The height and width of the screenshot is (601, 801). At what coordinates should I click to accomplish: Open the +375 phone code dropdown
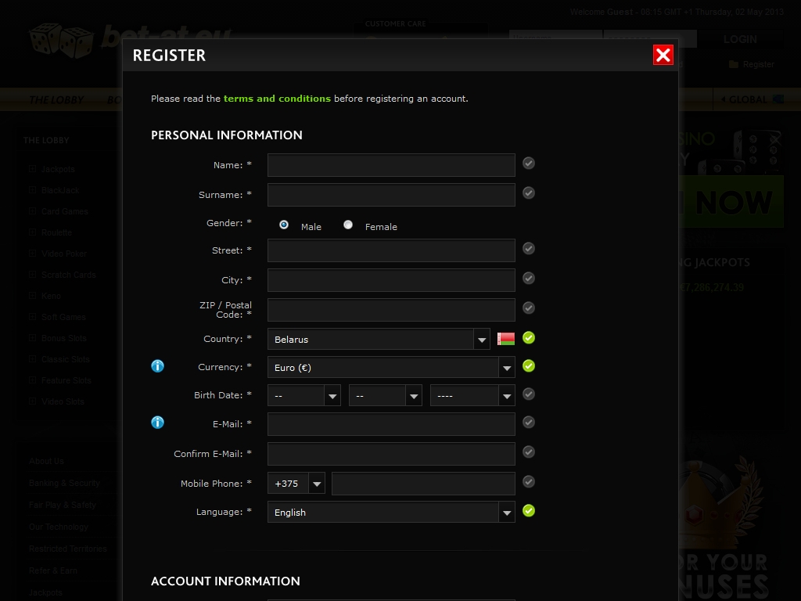[x=296, y=484]
